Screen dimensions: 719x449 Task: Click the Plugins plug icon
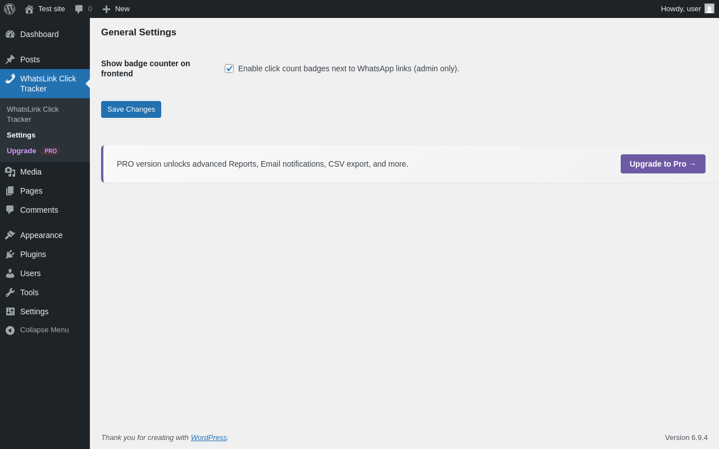click(10, 254)
